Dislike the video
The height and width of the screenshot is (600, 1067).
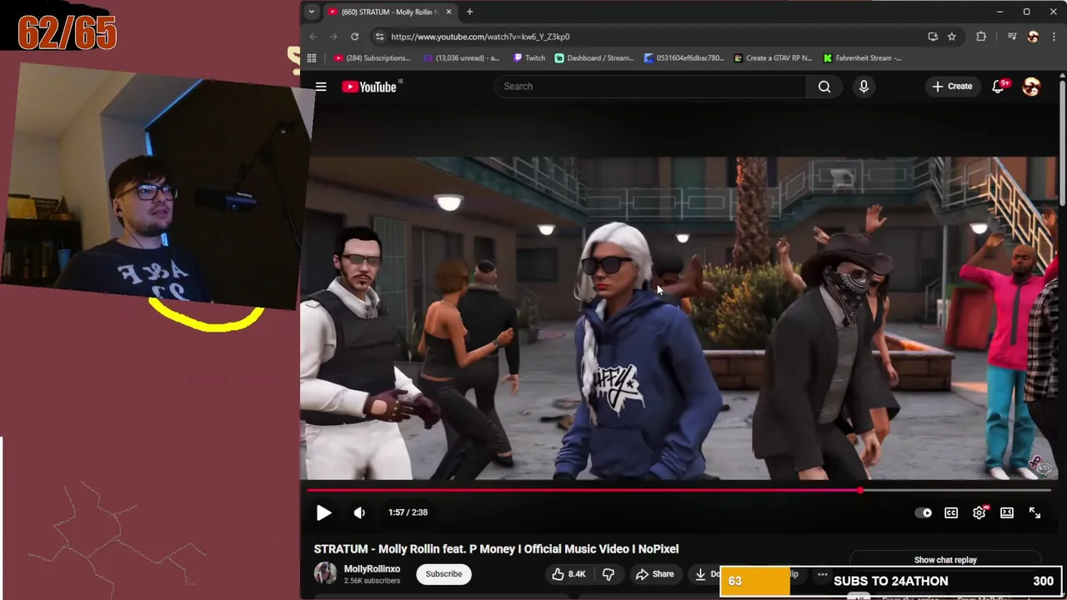click(x=609, y=573)
